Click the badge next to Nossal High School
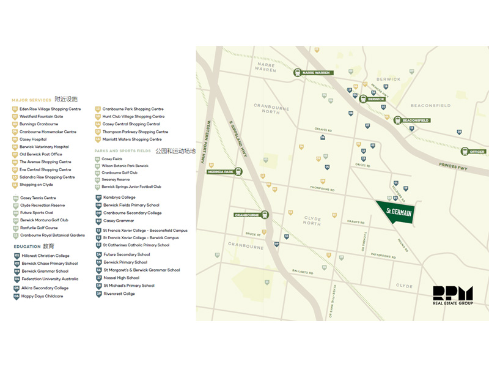Viewport: 489px width, 367px height. pyautogui.click(x=98, y=278)
